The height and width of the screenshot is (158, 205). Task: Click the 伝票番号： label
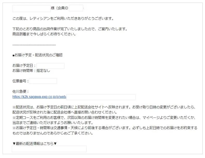click(20, 81)
